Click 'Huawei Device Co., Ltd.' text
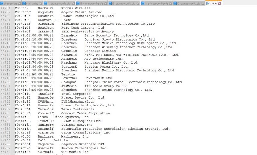 coord(84,97)
